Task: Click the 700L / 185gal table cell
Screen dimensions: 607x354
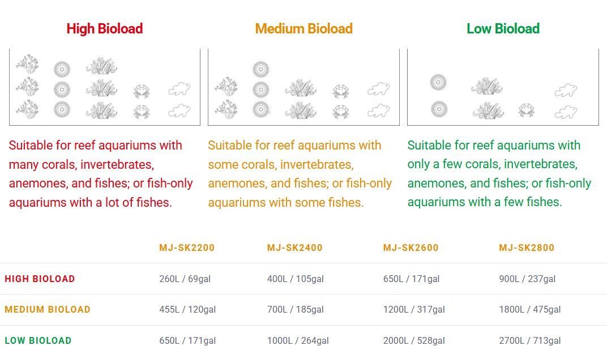Action: tap(296, 309)
